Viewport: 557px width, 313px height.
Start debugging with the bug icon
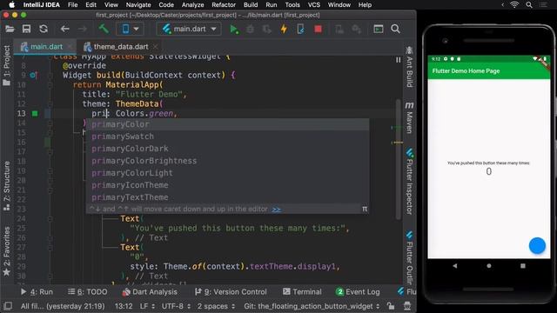click(x=251, y=29)
